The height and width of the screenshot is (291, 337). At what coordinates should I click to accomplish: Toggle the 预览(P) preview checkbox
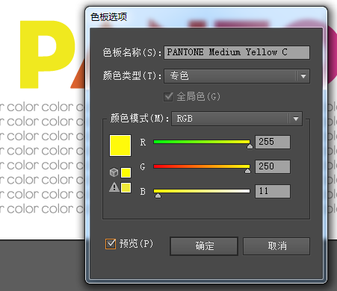click(x=111, y=244)
